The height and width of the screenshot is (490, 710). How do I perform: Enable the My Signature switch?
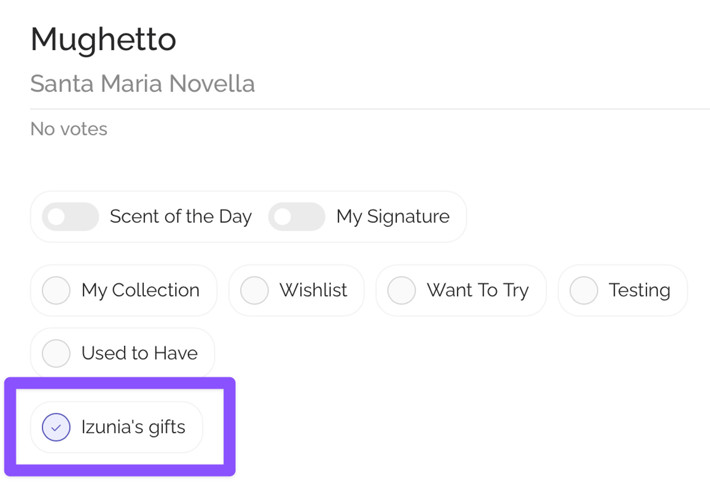pyautogui.click(x=297, y=217)
